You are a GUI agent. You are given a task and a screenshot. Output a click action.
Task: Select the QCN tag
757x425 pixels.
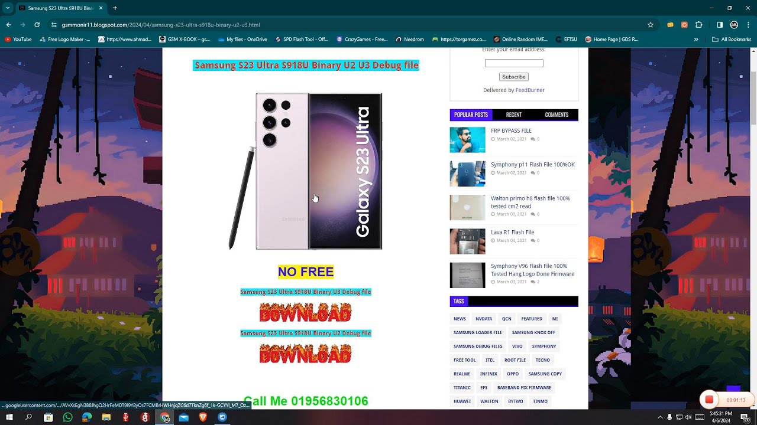tap(507, 319)
